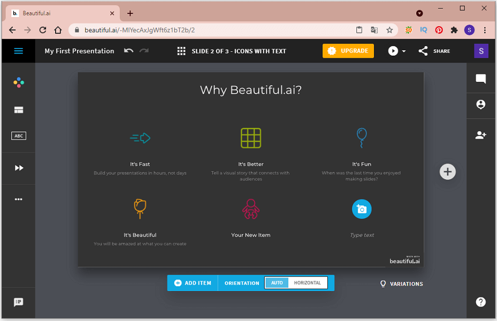497x321 pixels.
Task: Open speaker notes icon at bottom-left
Action: [x=18, y=302]
